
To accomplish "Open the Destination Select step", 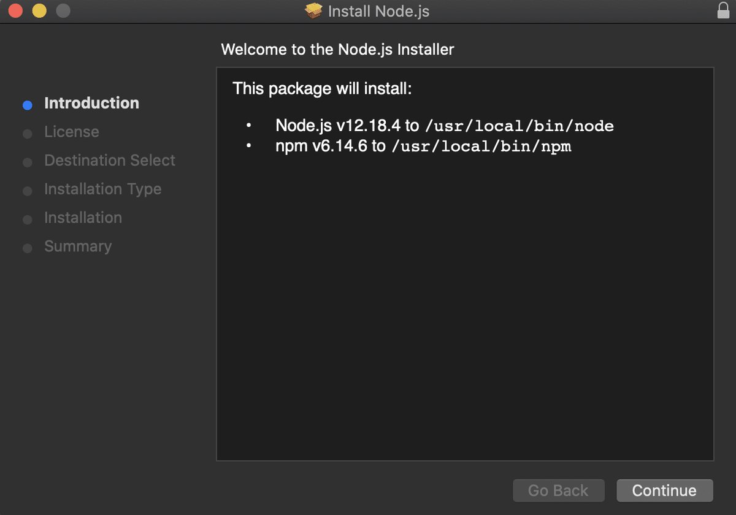I will tap(109, 161).
